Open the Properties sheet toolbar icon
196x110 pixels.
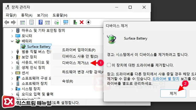31,23
